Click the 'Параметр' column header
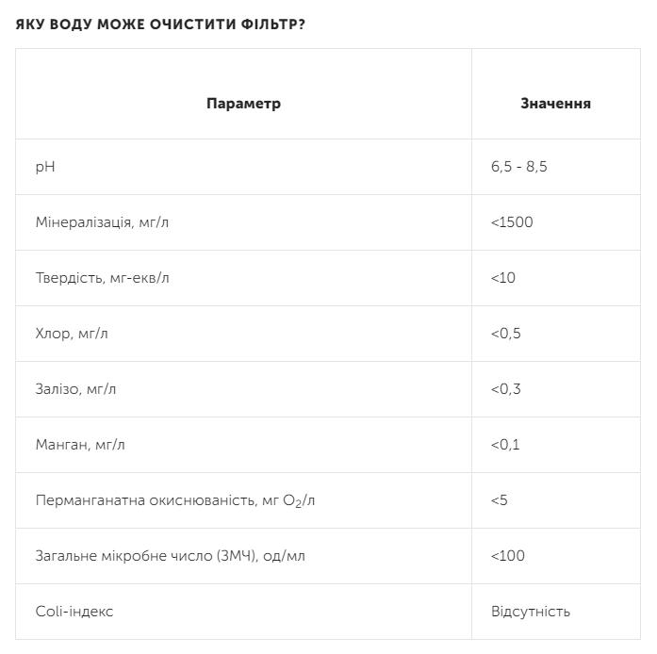The width and height of the screenshot is (657, 654). pyautogui.click(x=243, y=104)
